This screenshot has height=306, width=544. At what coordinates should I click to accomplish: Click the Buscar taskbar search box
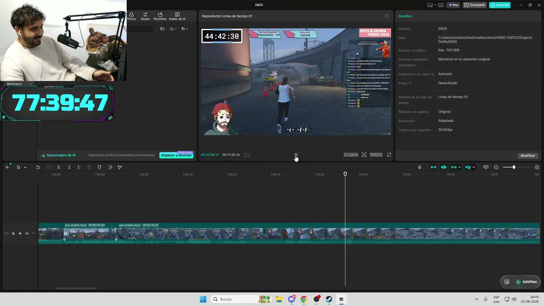tap(241, 299)
